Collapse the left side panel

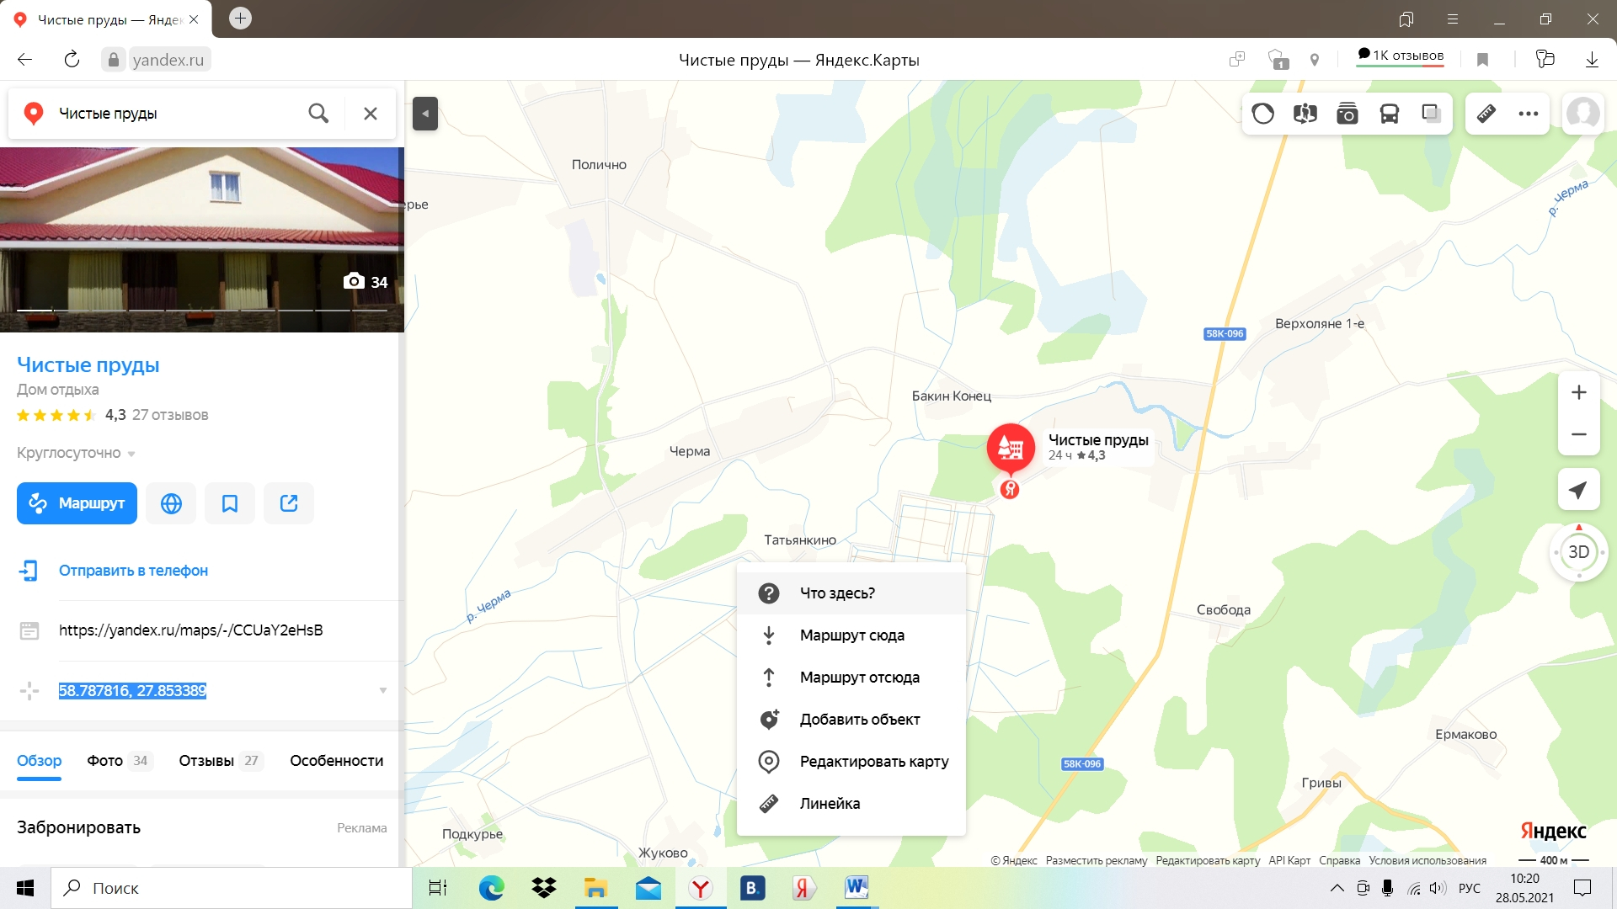pos(425,114)
